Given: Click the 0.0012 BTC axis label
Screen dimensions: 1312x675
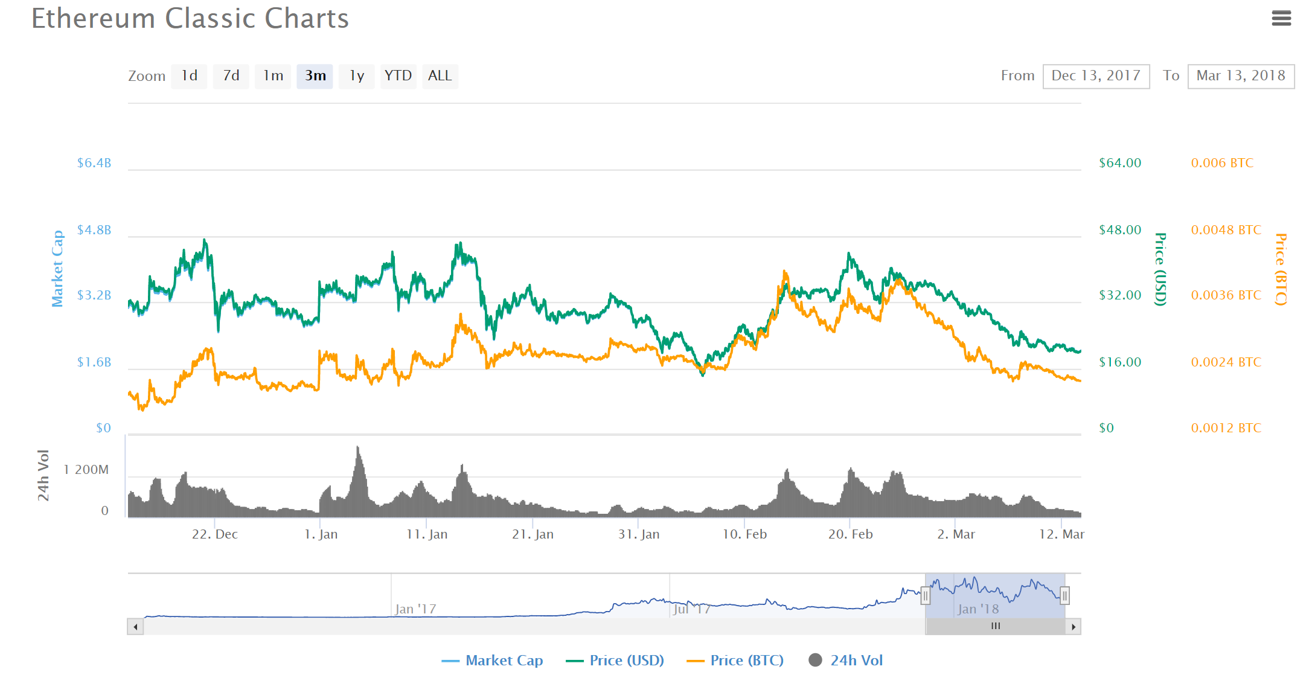Looking at the screenshot, I should tap(1226, 428).
